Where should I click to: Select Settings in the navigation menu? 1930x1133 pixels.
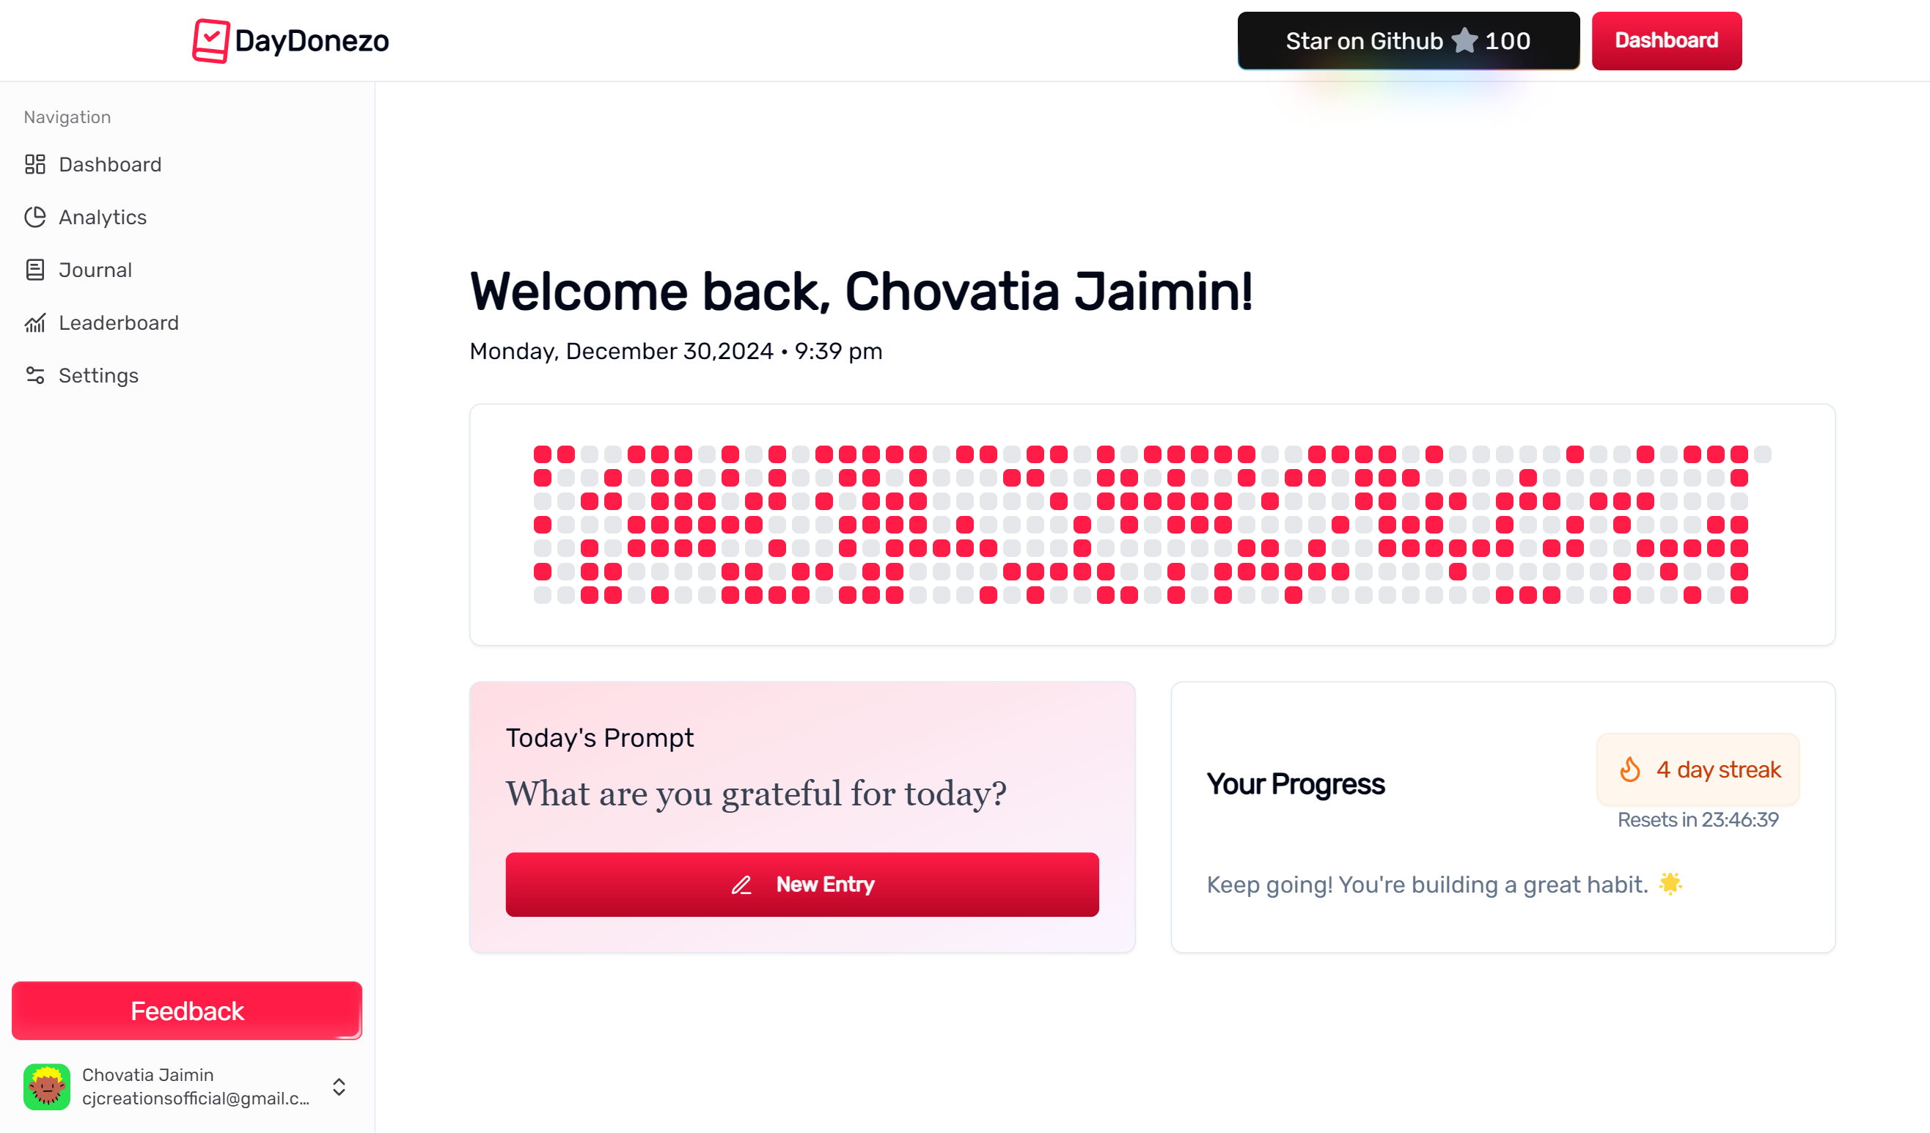pyautogui.click(x=99, y=376)
